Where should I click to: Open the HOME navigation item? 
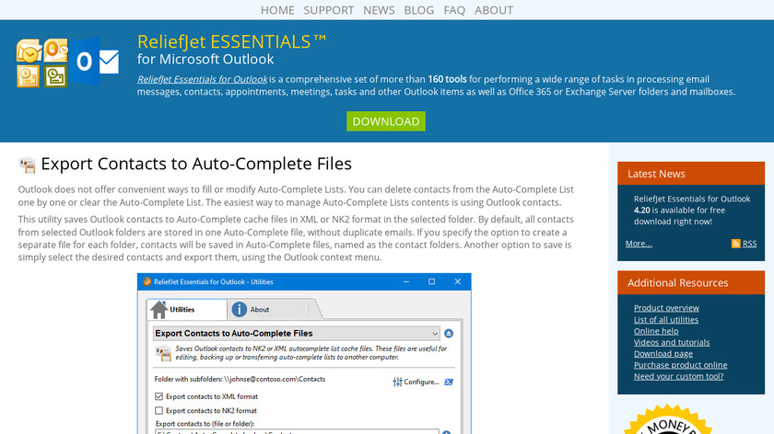(277, 10)
